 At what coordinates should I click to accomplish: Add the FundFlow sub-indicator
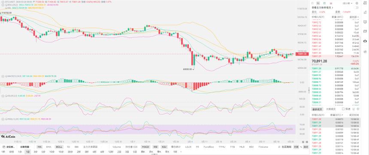pyautogui.click(x=209, y=147)
